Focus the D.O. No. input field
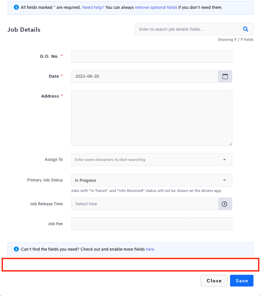Screen dimensions: 261x296 tap(151, 56)
